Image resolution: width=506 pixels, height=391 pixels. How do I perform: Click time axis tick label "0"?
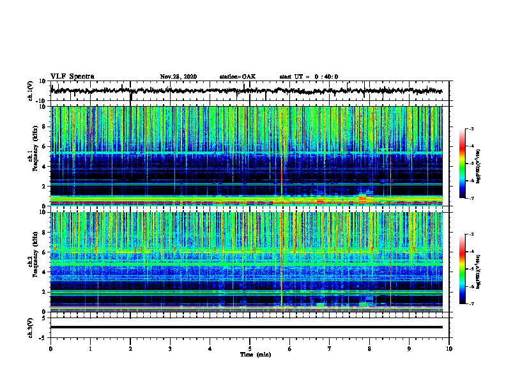pyautogui.click(x=50, y=349)
